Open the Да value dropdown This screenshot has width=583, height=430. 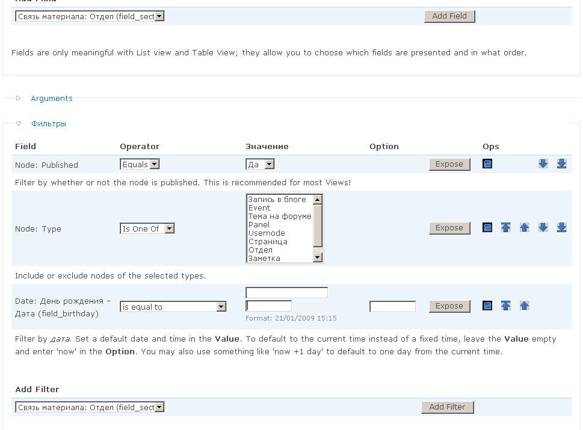click(260, 164)
